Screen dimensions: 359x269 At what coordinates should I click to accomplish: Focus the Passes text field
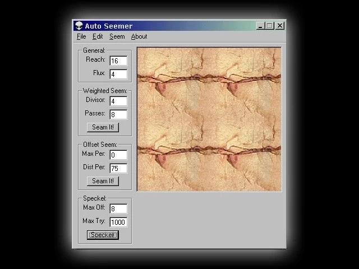coord(118,114)
